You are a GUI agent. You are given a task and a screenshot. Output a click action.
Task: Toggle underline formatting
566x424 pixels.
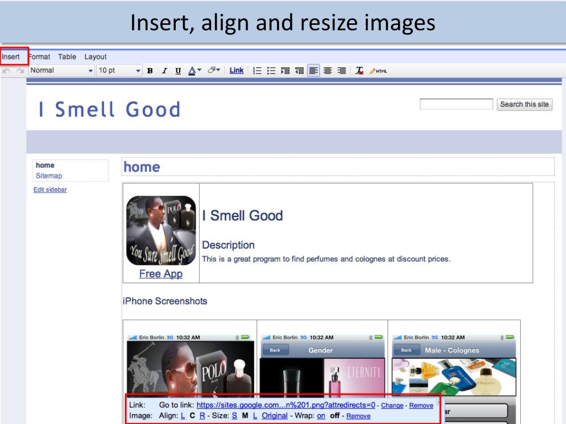tap(178, 71)
